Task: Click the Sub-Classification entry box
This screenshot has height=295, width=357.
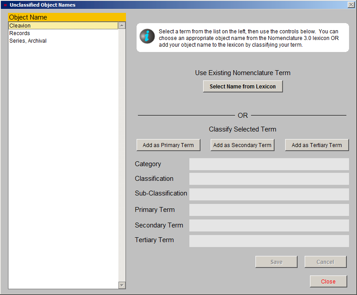Action: point(268,194)
